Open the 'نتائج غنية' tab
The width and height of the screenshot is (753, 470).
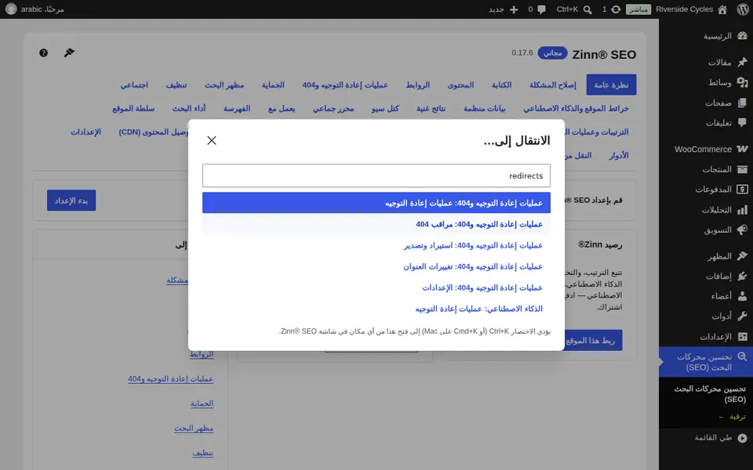(x=431, y=108)
